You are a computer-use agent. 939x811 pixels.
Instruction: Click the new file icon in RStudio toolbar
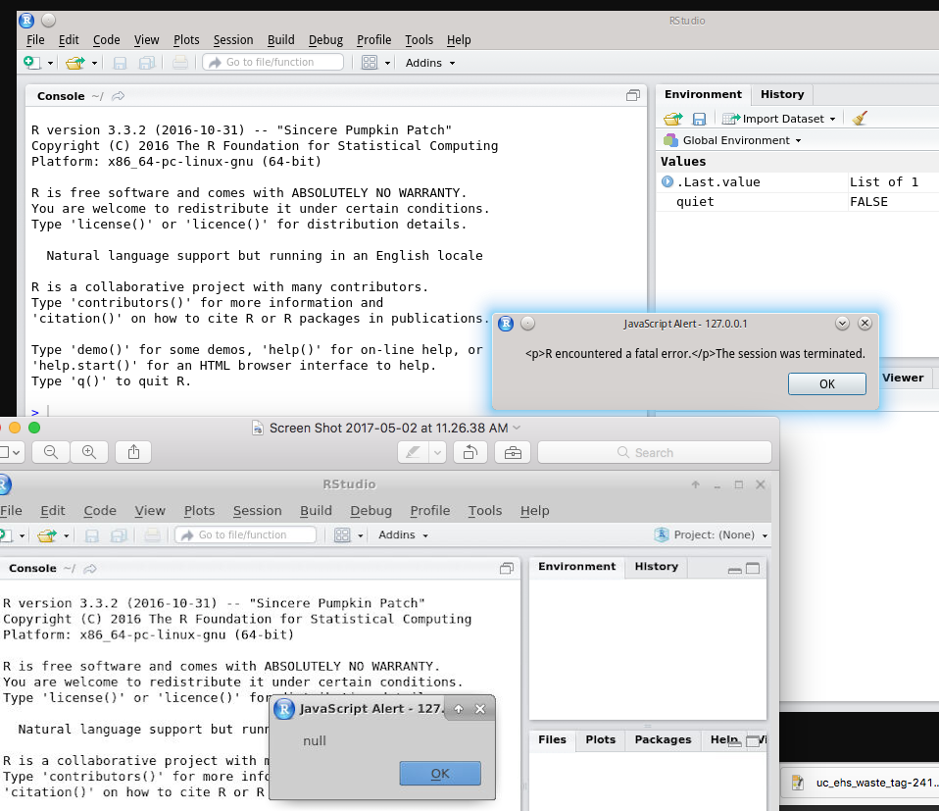point(31,63)
